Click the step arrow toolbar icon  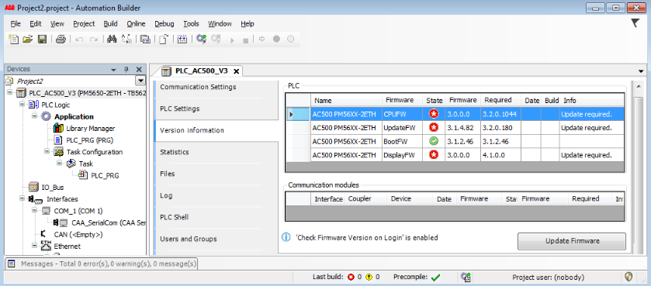(261, 39)
